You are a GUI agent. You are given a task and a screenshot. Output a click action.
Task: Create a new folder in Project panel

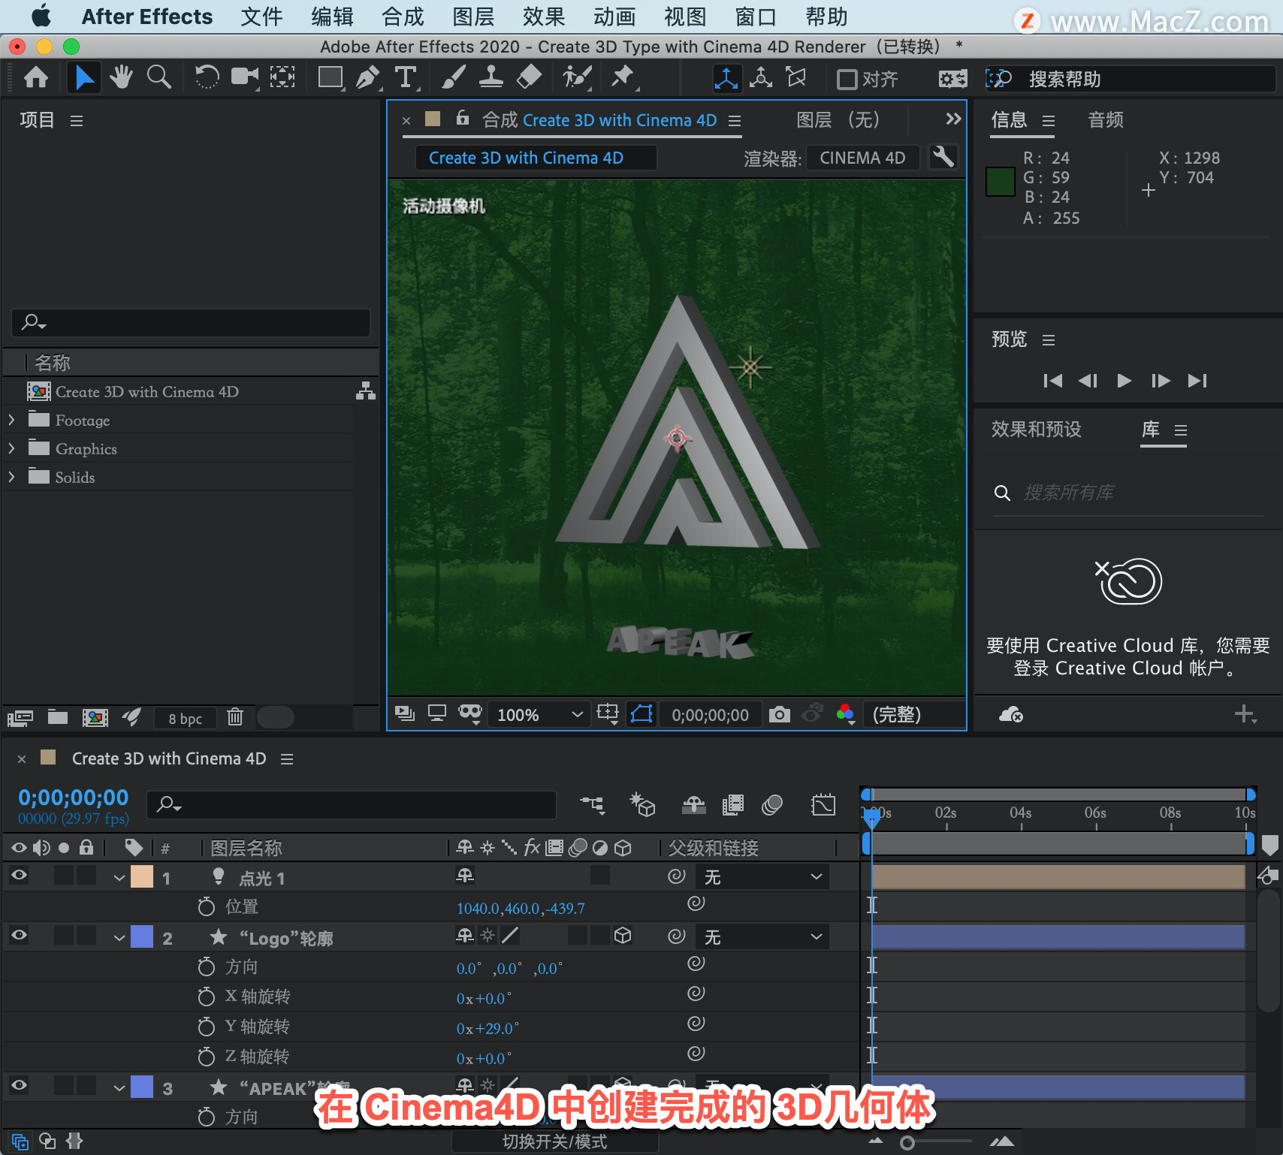tap(58, 717)
